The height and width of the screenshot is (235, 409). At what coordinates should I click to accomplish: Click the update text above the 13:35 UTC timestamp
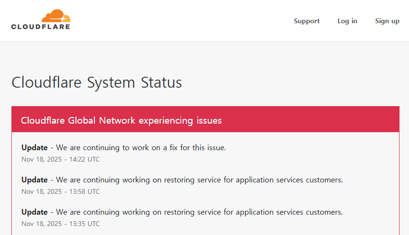click(x=182, y=212)
